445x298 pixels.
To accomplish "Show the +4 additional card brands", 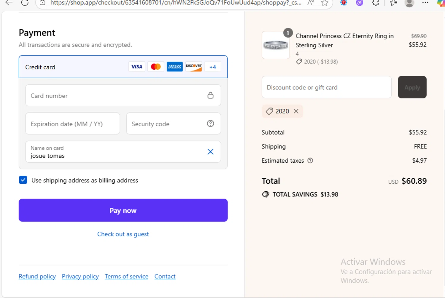I will [213, 67].
